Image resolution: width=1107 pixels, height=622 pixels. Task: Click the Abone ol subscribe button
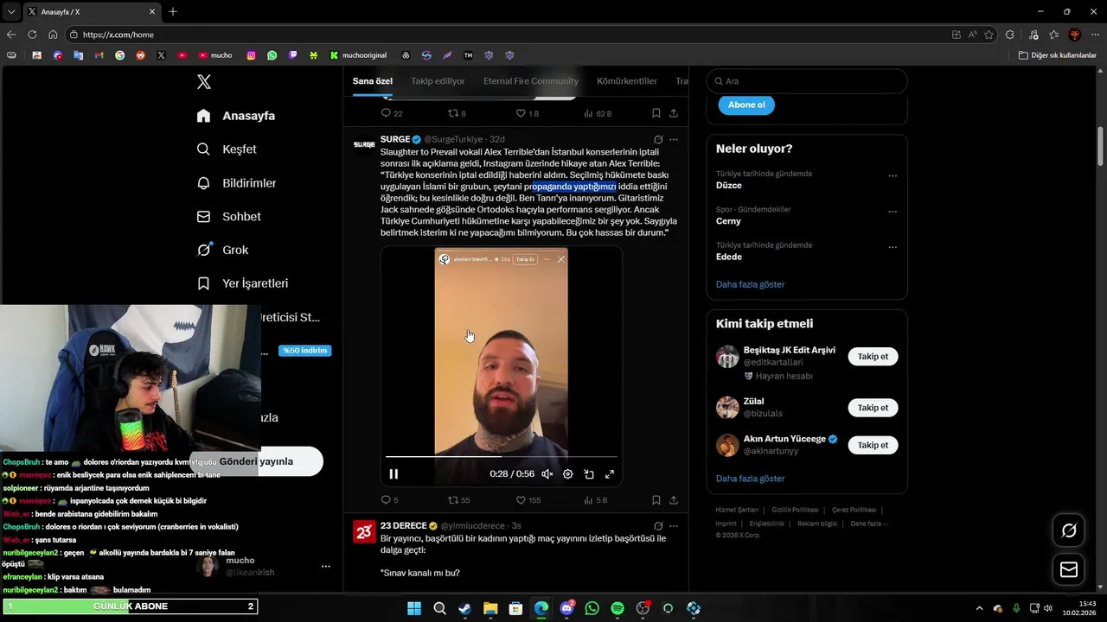(x=746, y=105)
